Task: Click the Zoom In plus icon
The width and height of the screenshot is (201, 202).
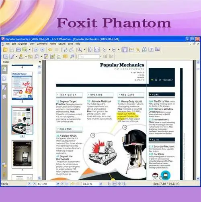Action: pos(114,50)
